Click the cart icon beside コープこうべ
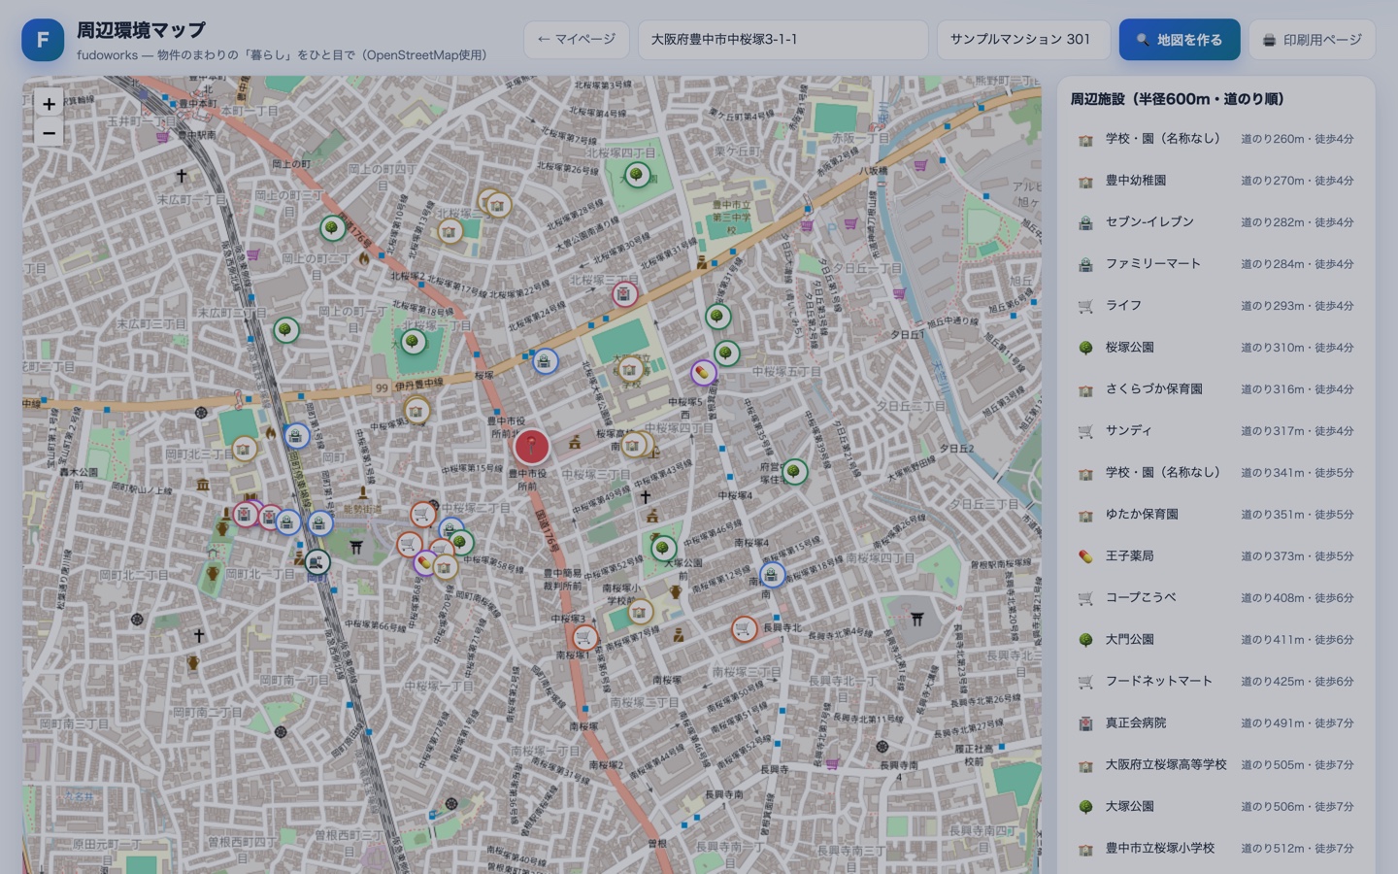This screenshot has height=874, width=1398. click(1085, 598)
